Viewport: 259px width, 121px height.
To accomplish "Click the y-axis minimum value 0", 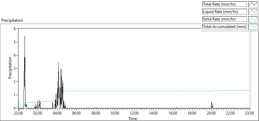I will [15, 108].
